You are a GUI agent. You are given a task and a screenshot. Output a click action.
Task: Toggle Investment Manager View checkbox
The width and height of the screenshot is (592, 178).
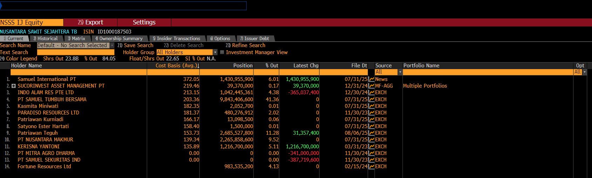pyautogui.click(x=222, y=52)
